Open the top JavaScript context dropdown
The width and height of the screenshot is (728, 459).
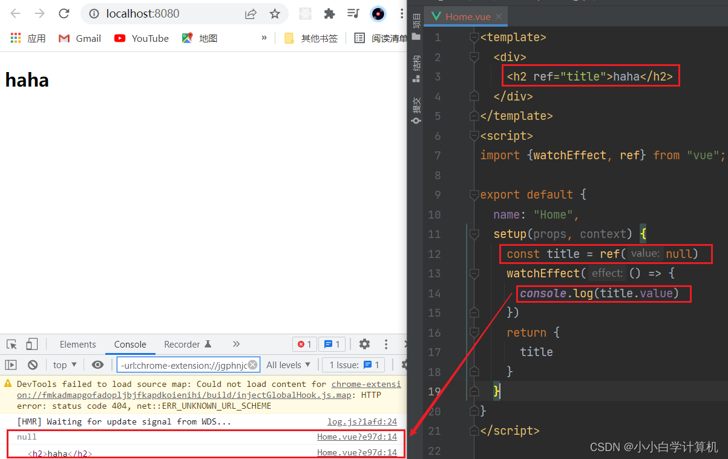[65, 365]
